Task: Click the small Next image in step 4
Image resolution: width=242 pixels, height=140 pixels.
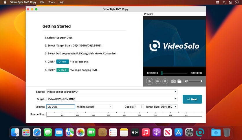Action: (63, 62)
